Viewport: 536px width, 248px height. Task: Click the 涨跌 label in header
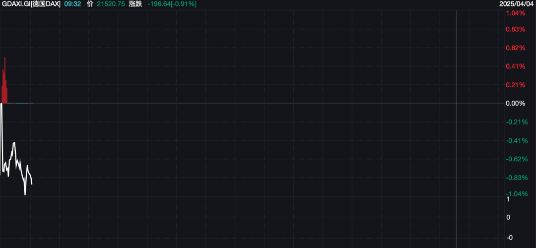(x=136, y=4)
